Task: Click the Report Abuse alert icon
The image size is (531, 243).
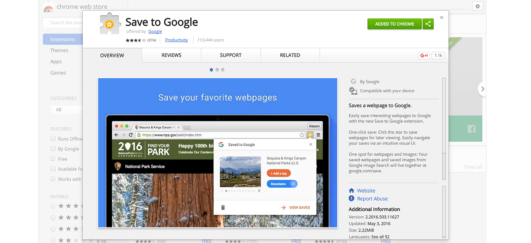Action: (x=352, y=199)
